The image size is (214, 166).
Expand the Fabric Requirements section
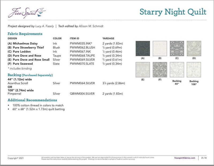pyautogui.click(x=26, y=34)
